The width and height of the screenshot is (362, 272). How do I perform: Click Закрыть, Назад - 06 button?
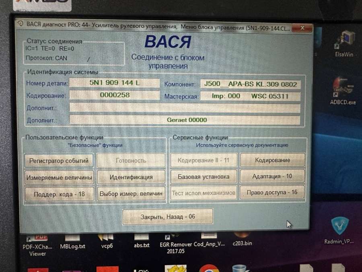tap(168, 217)
